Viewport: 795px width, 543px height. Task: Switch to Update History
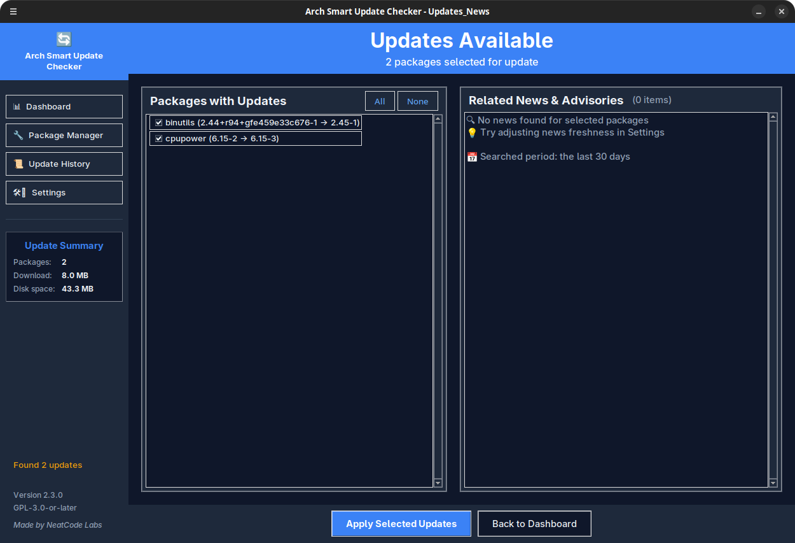(x=64, y=164)
